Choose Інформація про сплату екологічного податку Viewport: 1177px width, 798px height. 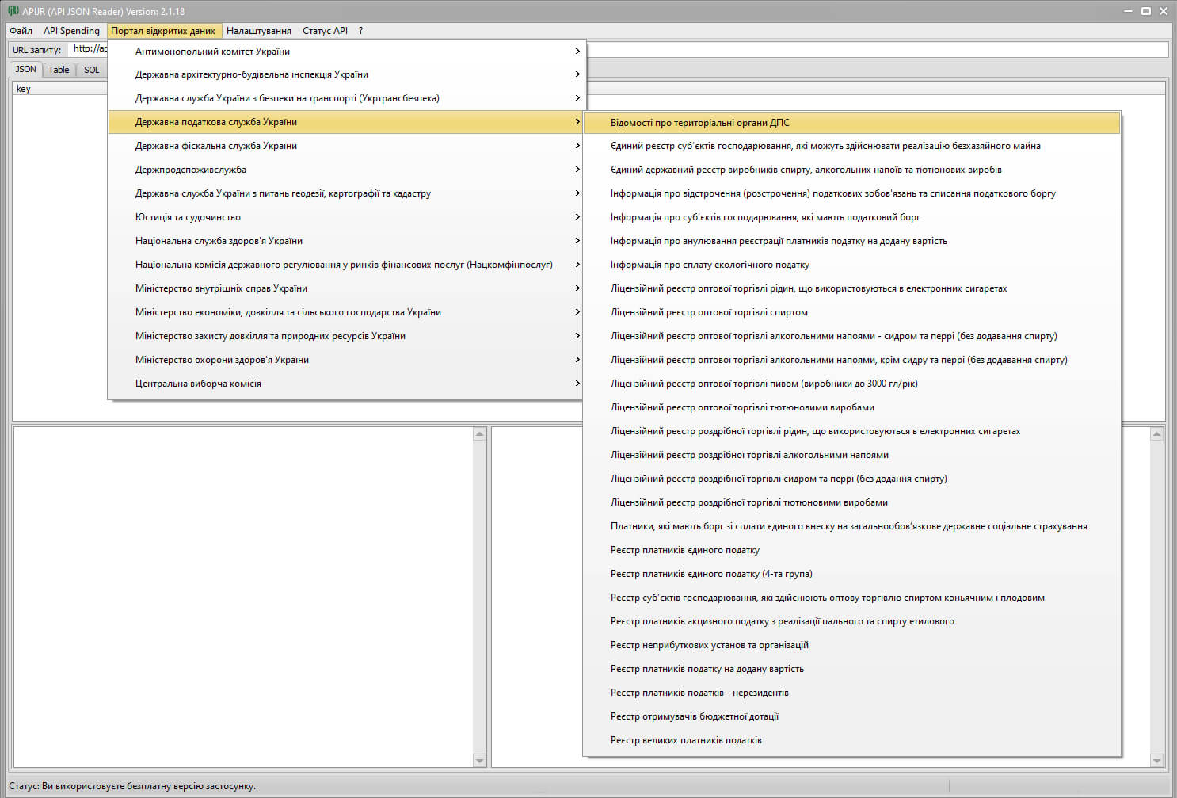click(x=710, y=265)
